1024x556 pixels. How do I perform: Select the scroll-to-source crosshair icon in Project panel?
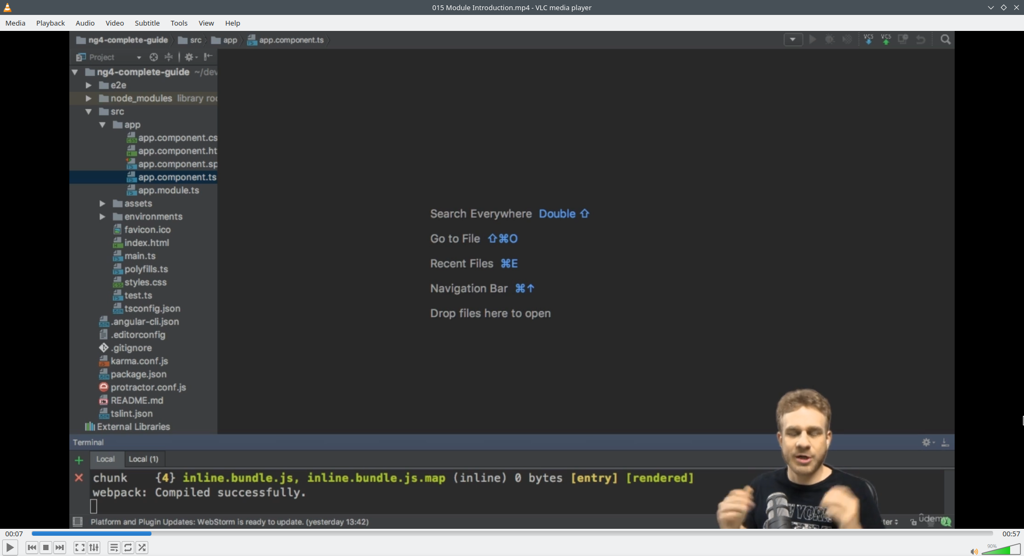(153, 57)
